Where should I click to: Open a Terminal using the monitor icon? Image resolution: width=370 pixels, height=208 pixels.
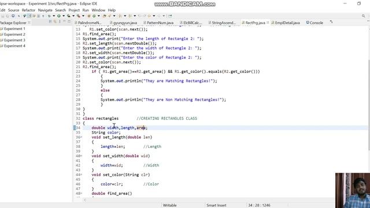(13, 16)
